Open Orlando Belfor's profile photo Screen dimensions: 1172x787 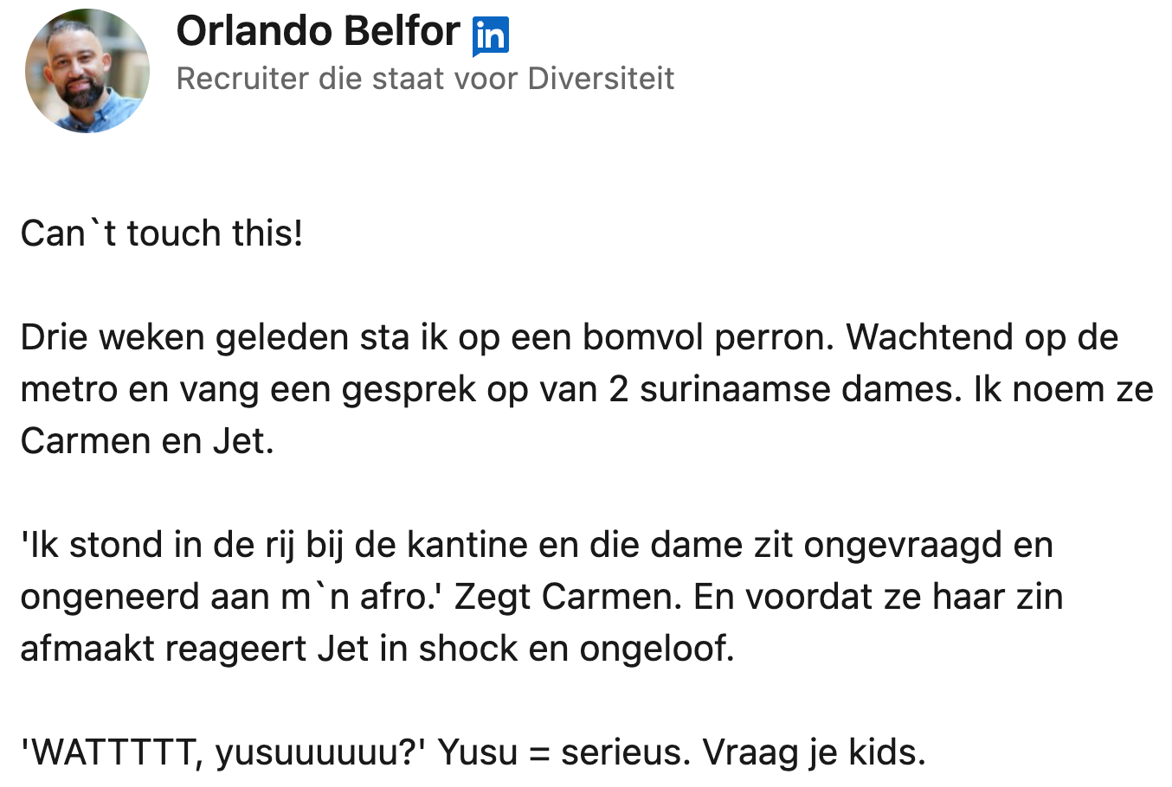pyautogui.click(x=87, y=71)
